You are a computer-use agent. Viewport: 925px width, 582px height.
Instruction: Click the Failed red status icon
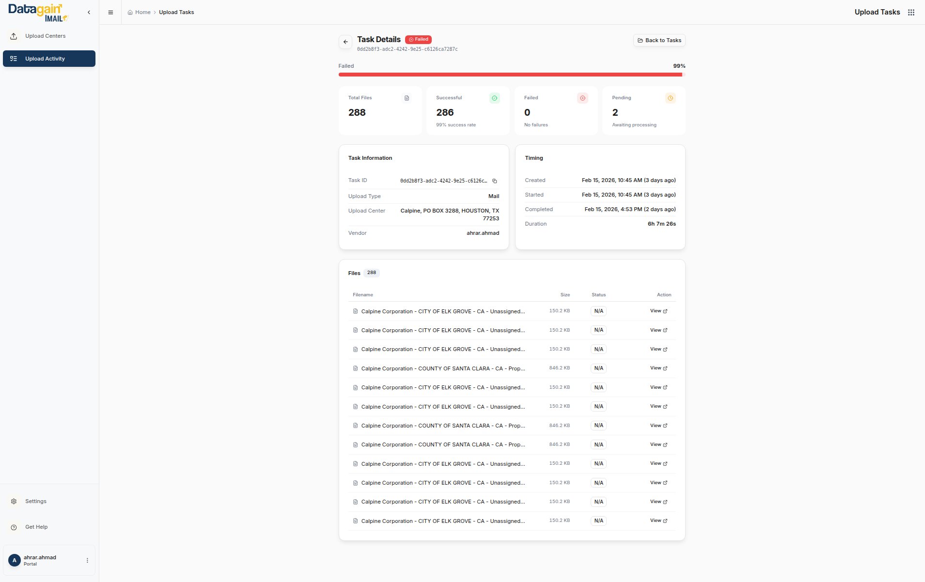point(582,98)
